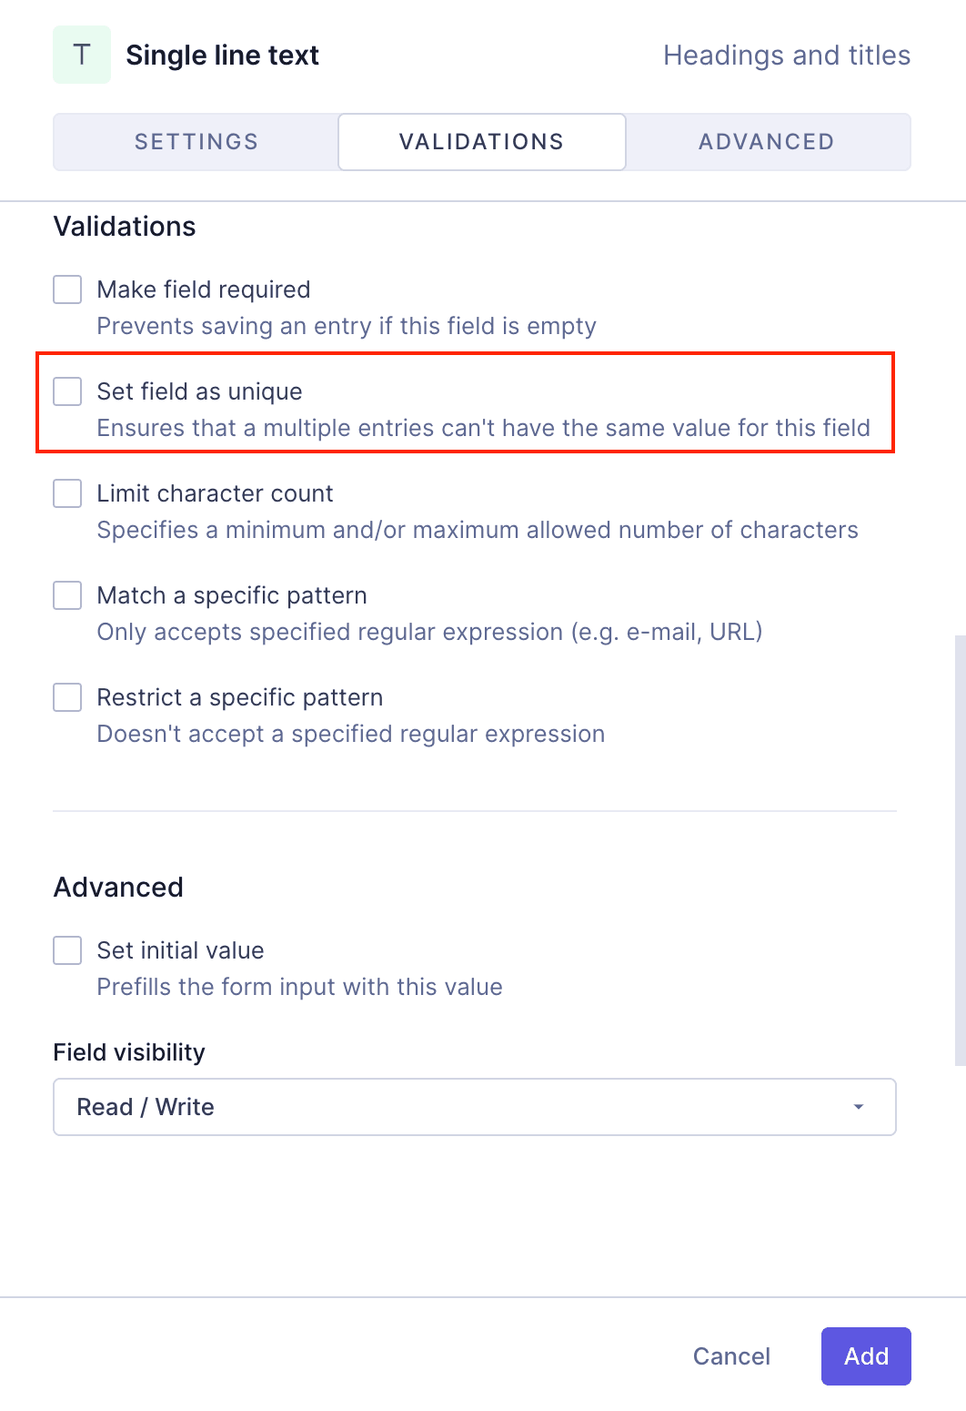Open the ADVANCED tab
The image size is (966, 1411).
(x=766, y=141)
